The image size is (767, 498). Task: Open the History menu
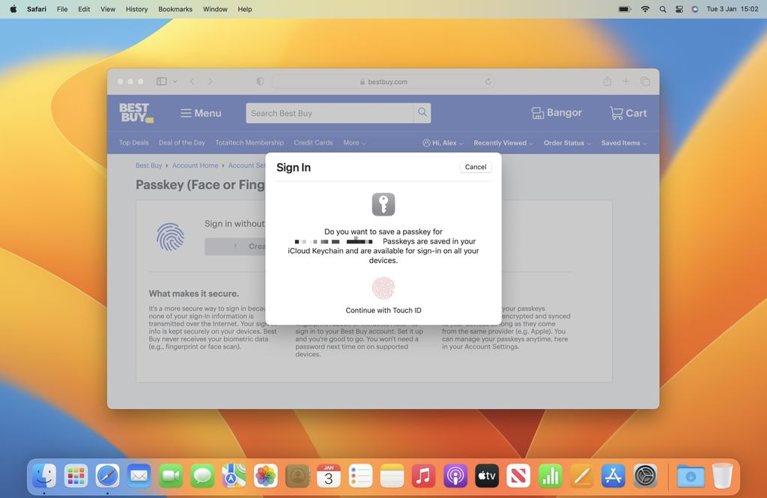136,9
